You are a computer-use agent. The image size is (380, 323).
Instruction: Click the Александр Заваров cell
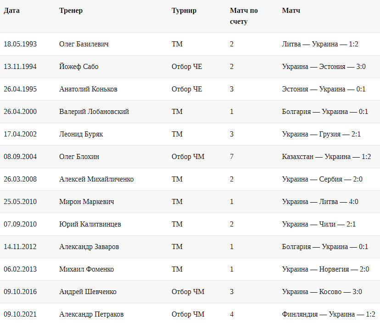point(89,247)
